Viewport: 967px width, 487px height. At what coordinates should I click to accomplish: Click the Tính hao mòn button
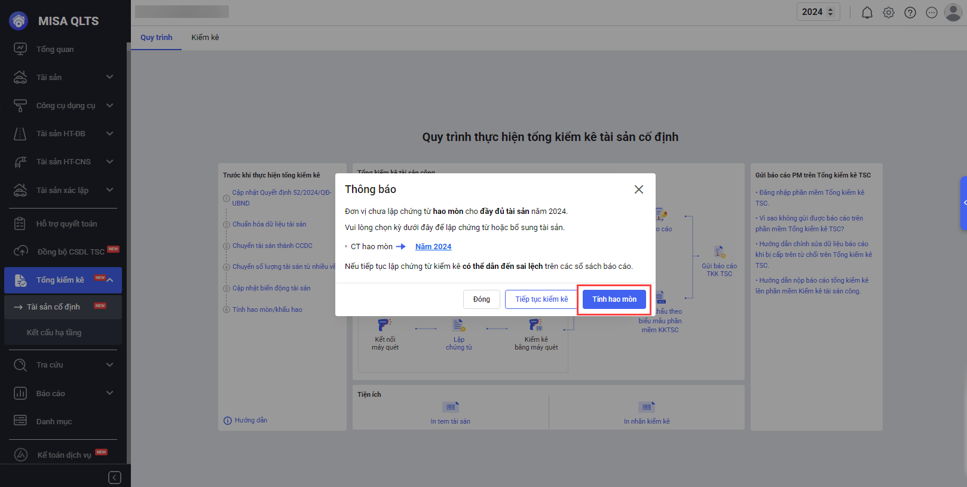[614, 299]
